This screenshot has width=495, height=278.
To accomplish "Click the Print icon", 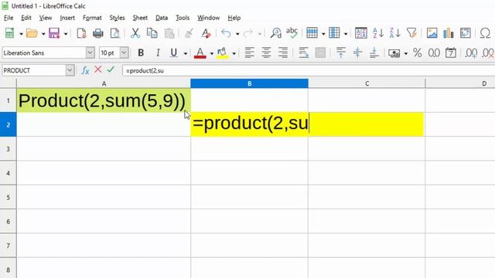I will point(98,33).
